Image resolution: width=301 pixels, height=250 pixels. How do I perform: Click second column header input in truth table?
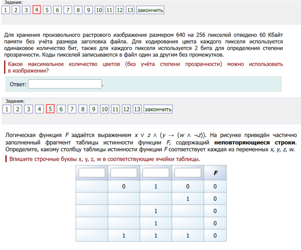[124, 173]
